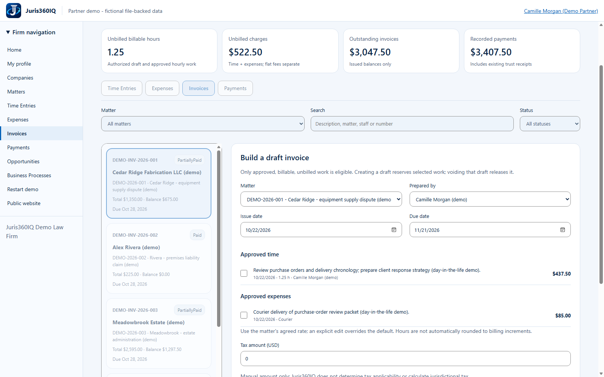Open the Prepared by dropdown

click(490, 199)
